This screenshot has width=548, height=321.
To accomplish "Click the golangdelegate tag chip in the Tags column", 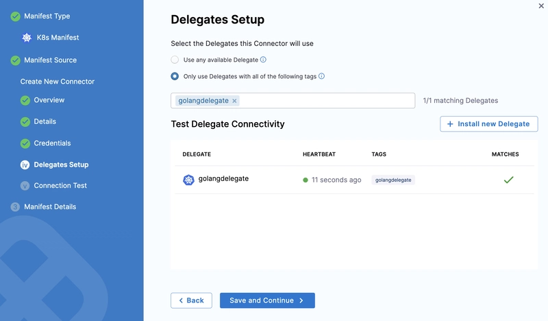I will click(393, 180).
